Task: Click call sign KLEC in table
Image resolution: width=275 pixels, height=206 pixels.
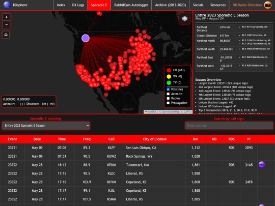Action: (x=112, y=173)
